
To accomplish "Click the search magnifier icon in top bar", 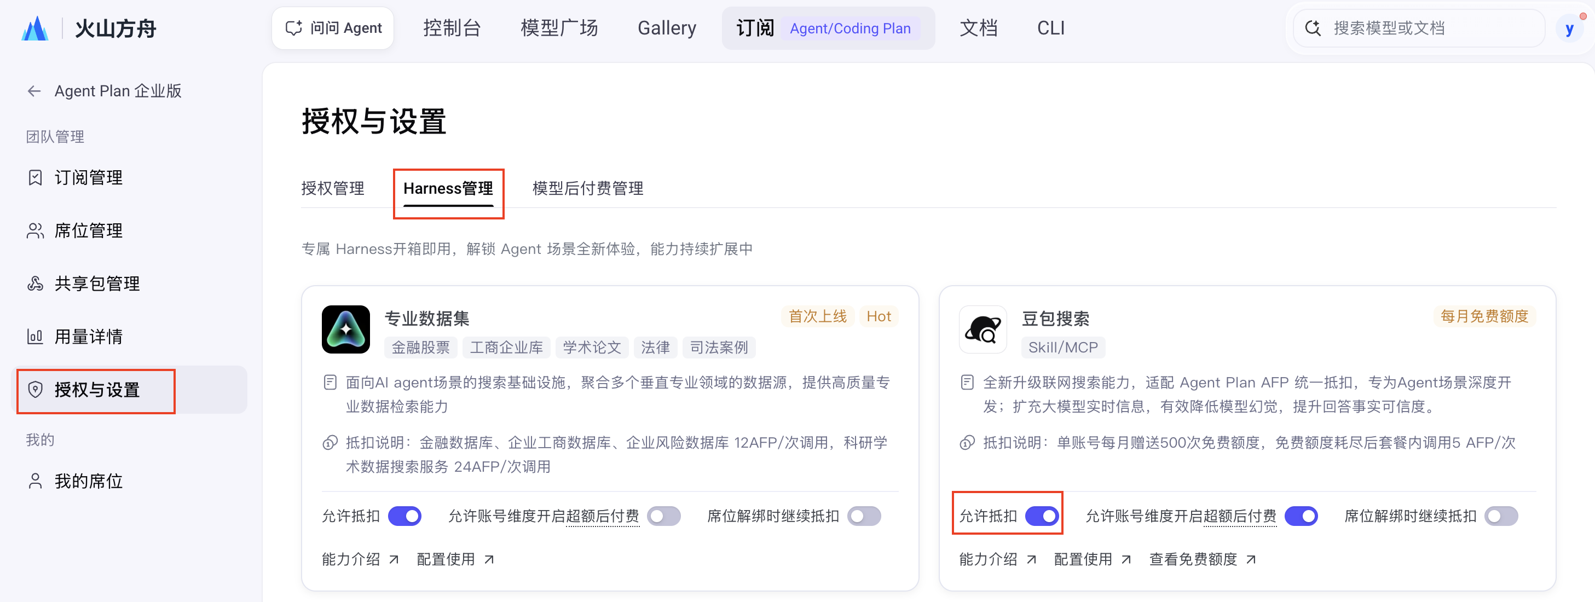I will tap(1313, 28).
